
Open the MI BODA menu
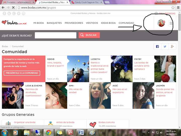38,23
